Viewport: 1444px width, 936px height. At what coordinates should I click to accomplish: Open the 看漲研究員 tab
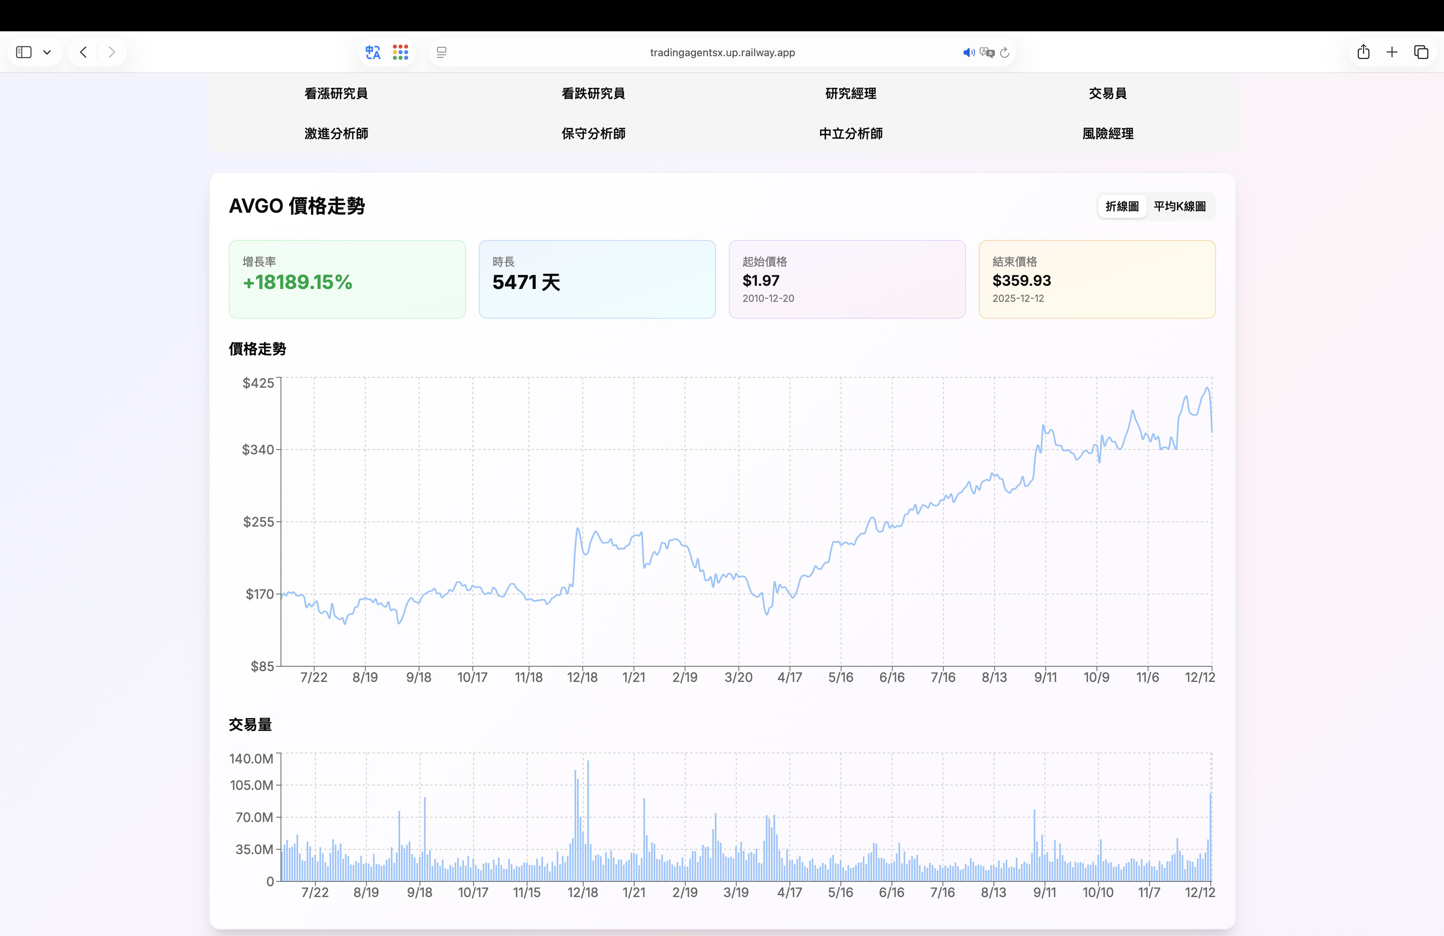[x=336, y=94]
